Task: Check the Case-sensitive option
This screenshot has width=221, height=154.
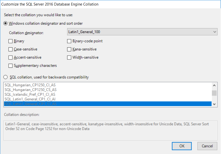Action: click(x=10, y=49)
